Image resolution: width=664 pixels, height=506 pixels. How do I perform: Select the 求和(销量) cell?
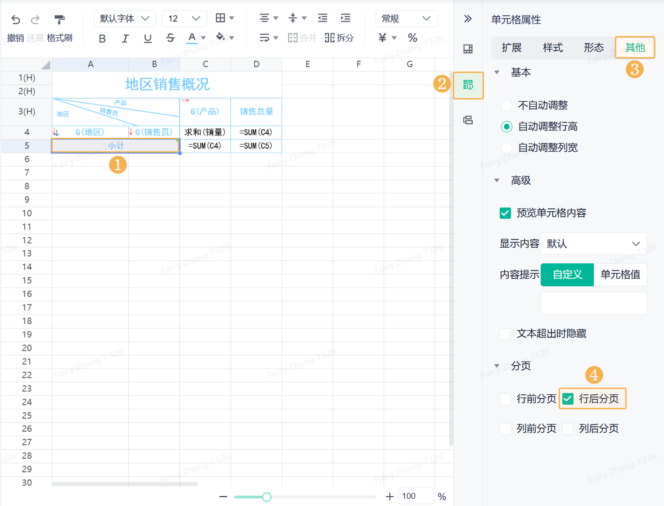(x=205, y=132)
